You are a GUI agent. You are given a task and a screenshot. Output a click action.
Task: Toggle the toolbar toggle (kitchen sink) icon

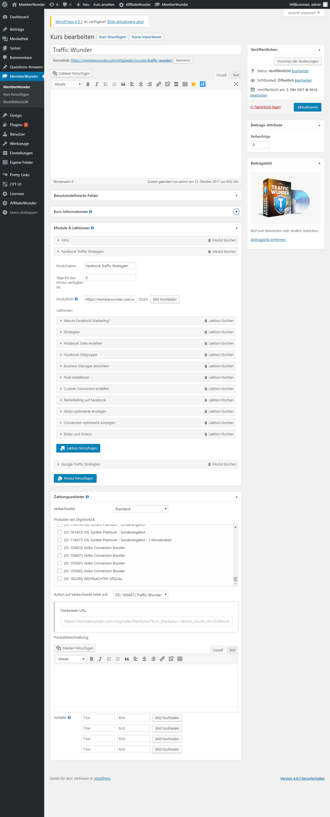(x=185, y=84)
